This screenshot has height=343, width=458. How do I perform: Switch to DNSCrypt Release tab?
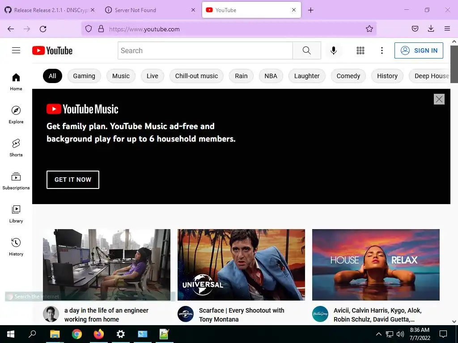pyautogui.click(x=50, y=10)
